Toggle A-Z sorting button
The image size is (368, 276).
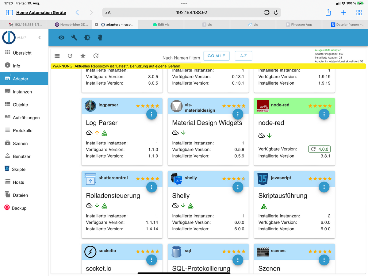[x=243, y=56]
